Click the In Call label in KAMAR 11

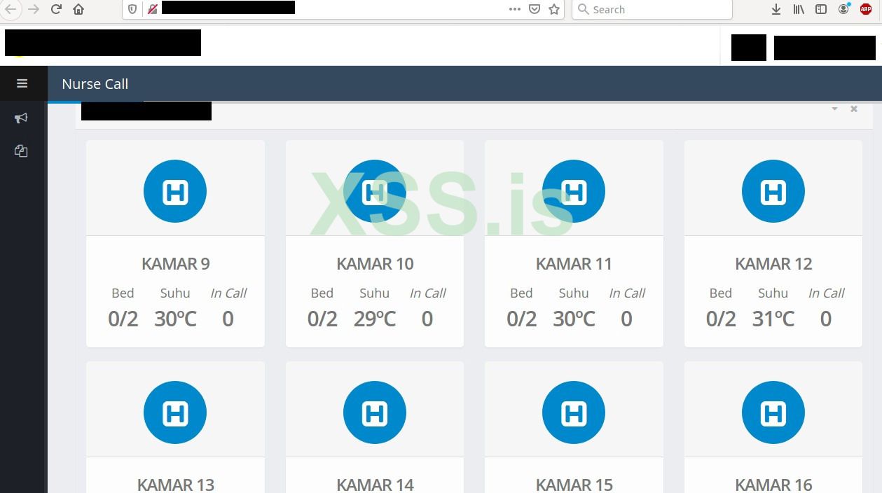[x=627, y=293]
